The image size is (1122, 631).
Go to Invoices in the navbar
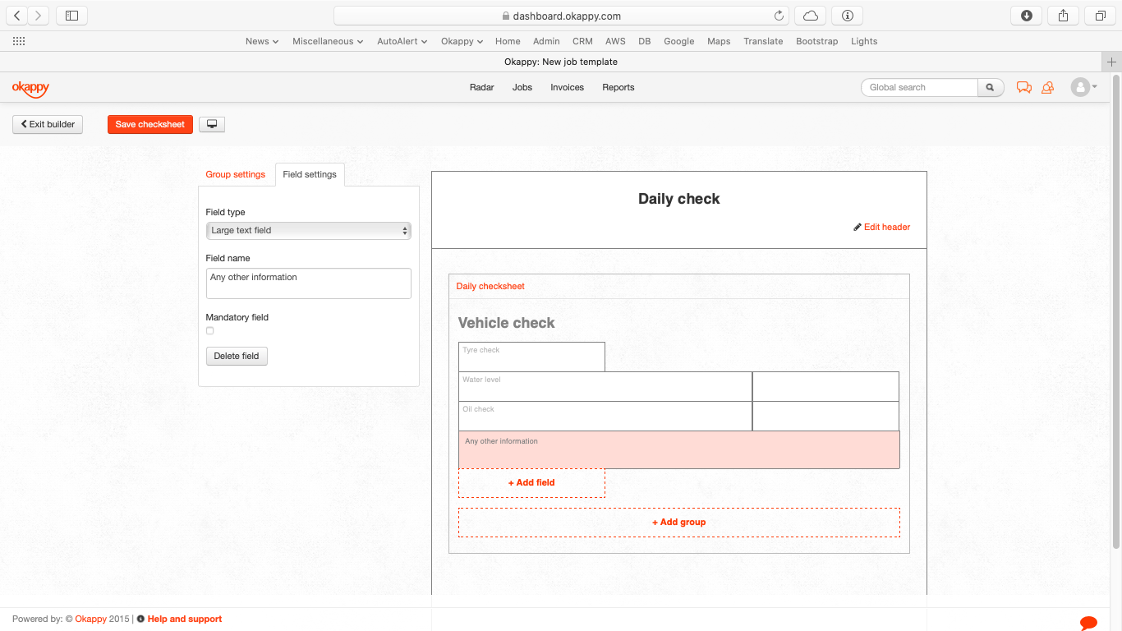(568, 87)
